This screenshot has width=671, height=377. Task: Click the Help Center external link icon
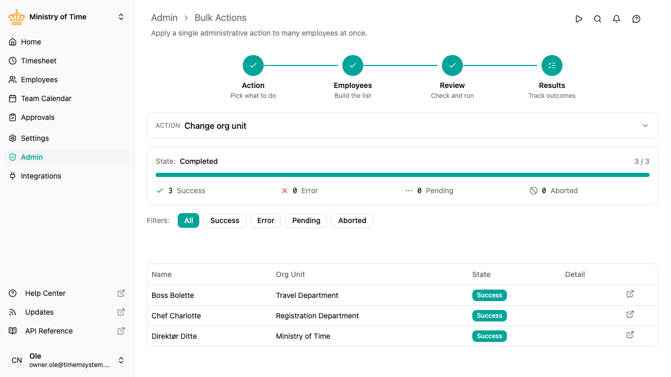[121, 293]
